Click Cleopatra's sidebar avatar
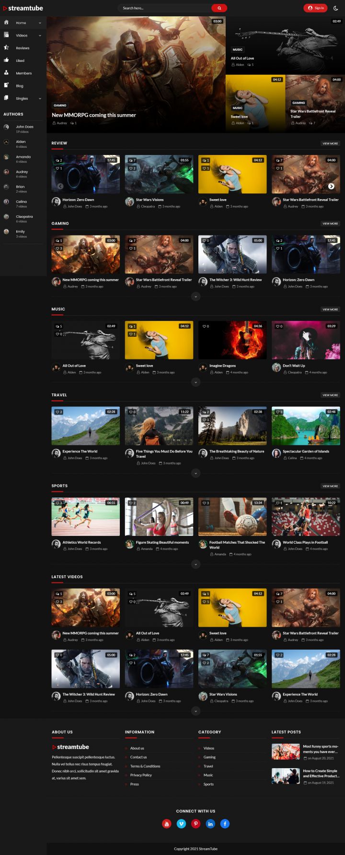The width and height of the screenshot is (345, 855). click(6, 217)
